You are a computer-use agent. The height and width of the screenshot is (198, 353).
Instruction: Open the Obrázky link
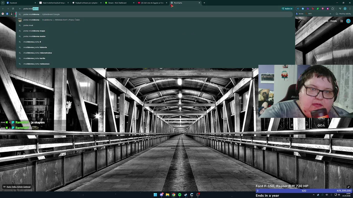click(333, 21)
